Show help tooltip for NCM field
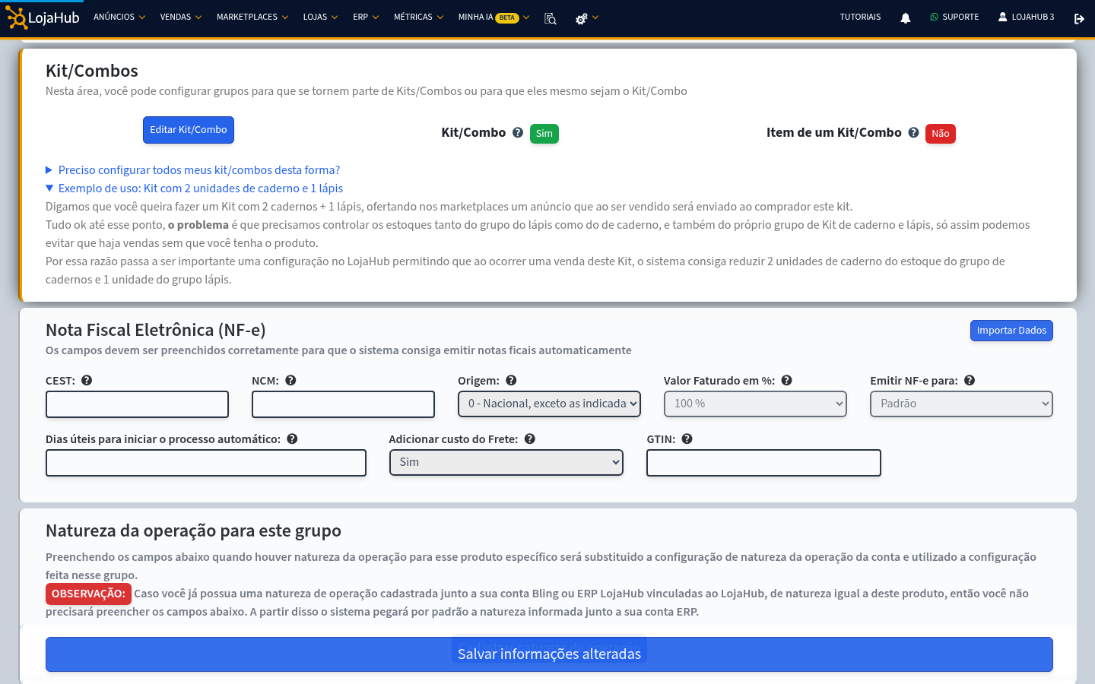Screen dimensions: 1095x684 point(290,380)
